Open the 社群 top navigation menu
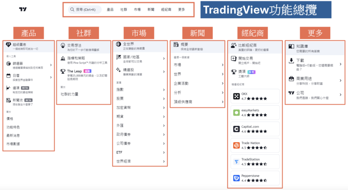 [124, 10]
